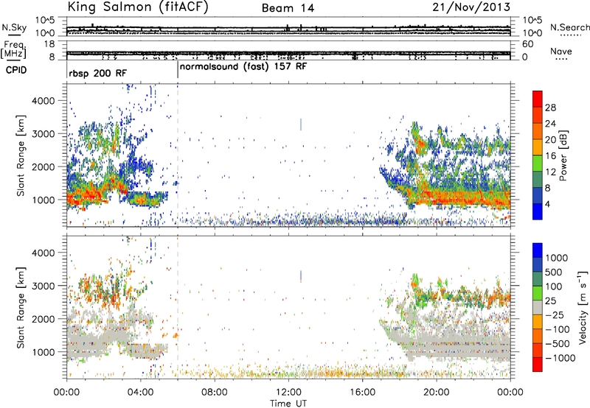Click the '-1000' Velocity colorbar tick
The height and width of the screenshot is (408, 590).
[x=560, y=358]
